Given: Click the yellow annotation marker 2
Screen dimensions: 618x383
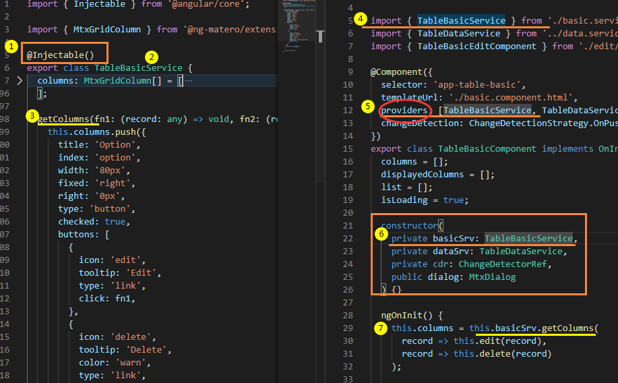Looking at the screenshot, I should pyautogui.click(x=152, y=57).
